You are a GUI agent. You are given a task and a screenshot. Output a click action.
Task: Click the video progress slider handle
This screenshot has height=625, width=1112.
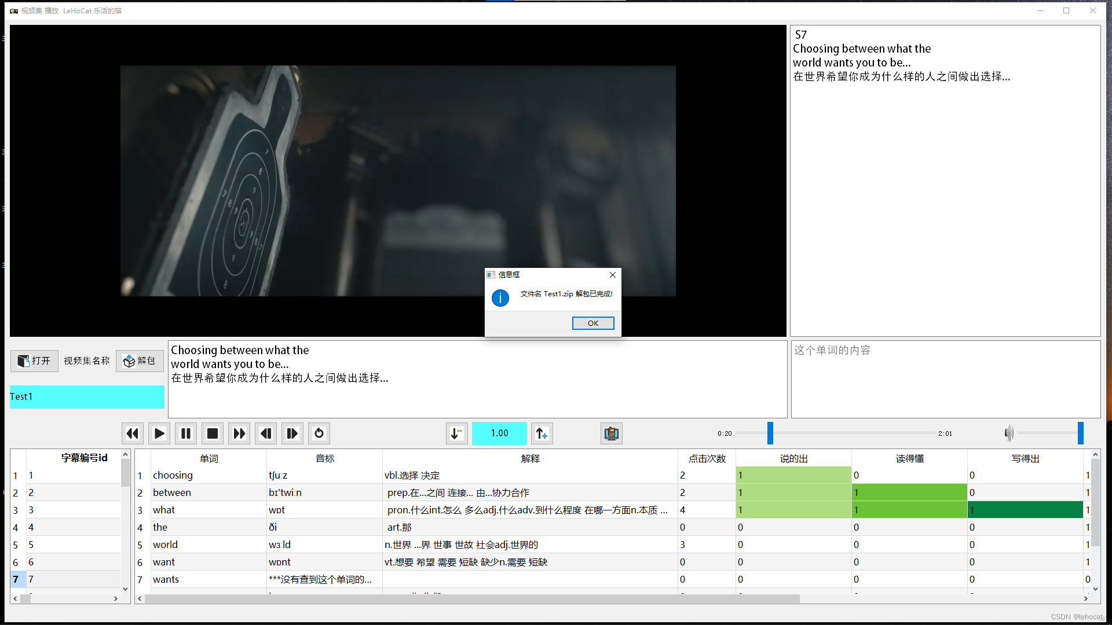click(770, 433)
